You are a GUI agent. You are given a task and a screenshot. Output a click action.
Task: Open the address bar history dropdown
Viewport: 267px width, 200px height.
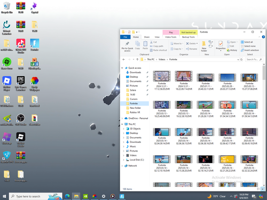(x=238, y=60)
